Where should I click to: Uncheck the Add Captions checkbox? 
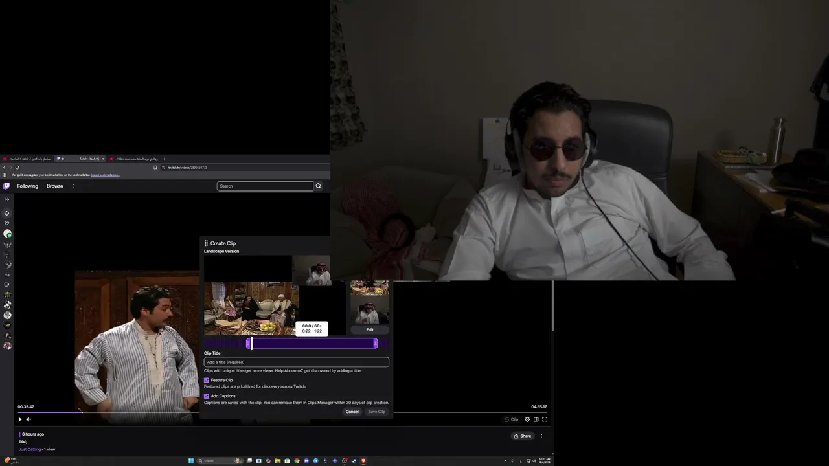[x=207, y=396]
